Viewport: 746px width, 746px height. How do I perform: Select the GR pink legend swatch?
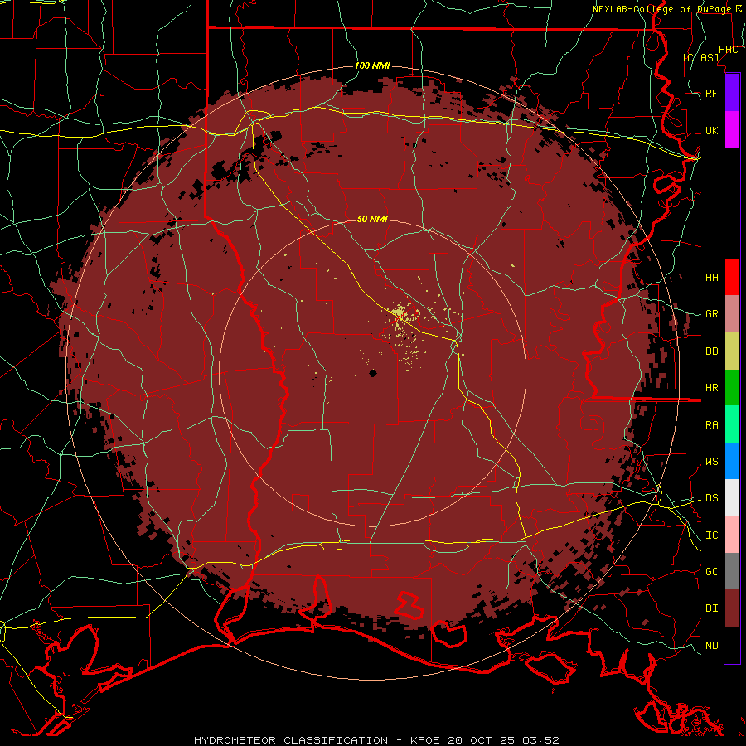[x=732, y=313]
